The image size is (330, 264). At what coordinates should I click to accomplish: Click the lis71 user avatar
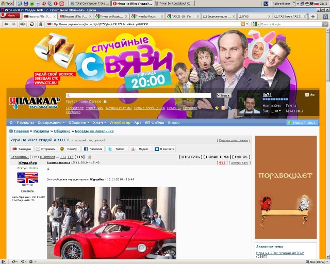(250, 103)
